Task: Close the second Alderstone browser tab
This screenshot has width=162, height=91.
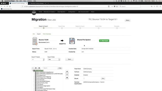Action: click(x=45, y=3)
